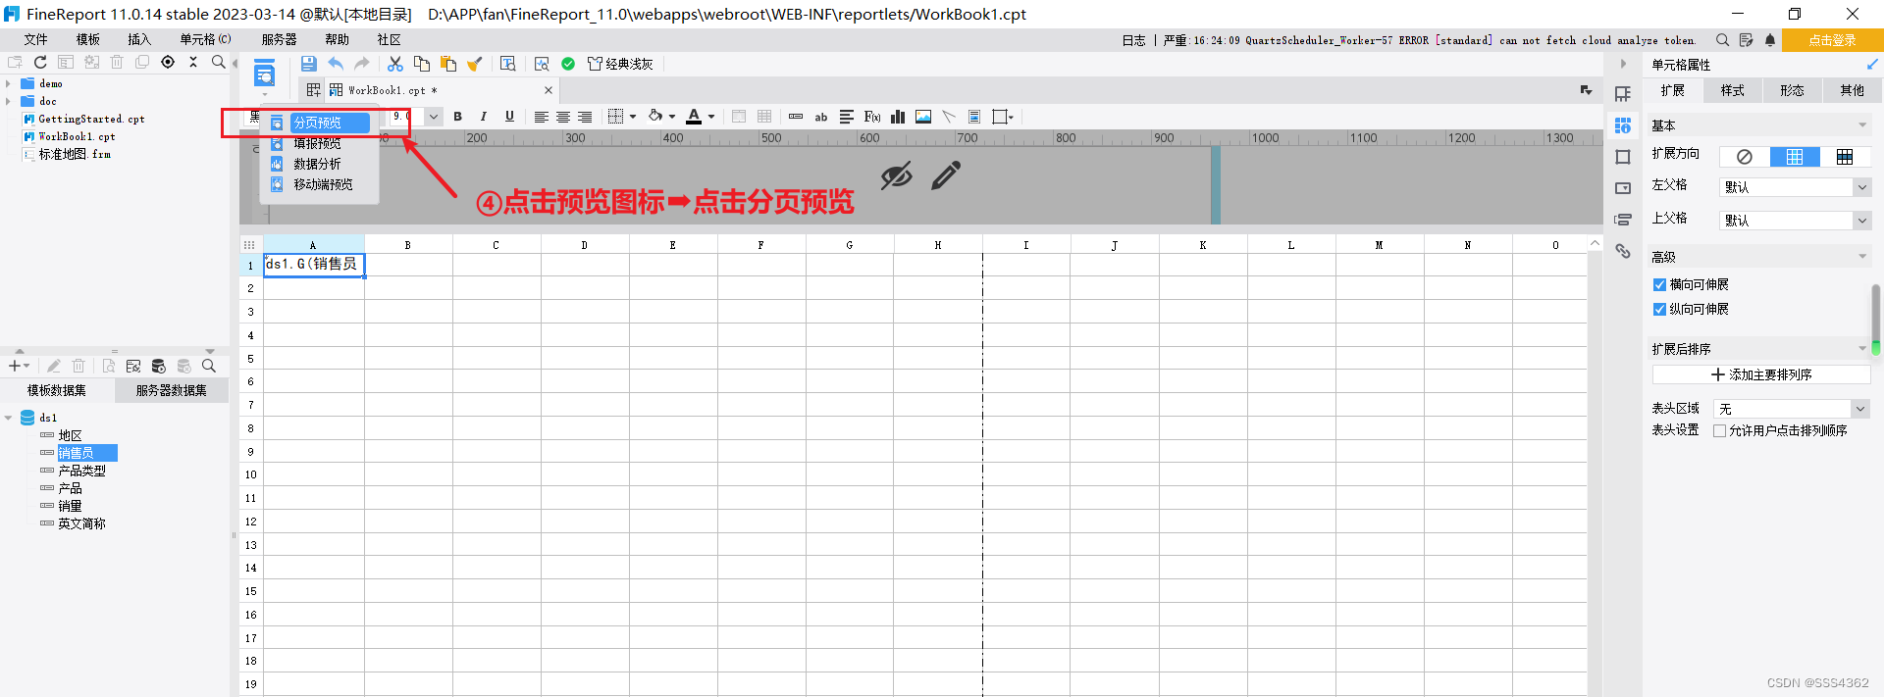Screen dimensions: 1884x697
Task: Refresh the template file tree
Action: pyautogui.click(x=40, y=62)
